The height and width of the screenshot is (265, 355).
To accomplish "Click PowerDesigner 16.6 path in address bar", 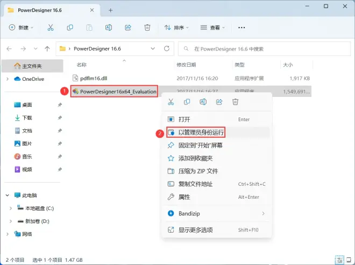I will 97,48.
